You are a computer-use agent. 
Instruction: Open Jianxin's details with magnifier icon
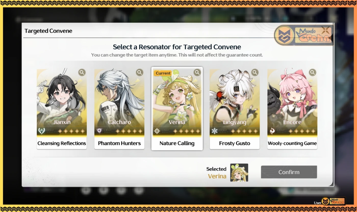click(82, 72)
